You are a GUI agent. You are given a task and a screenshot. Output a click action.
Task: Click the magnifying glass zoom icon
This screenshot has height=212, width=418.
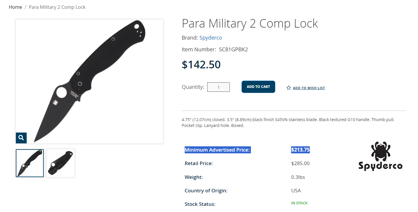[21, 138]
